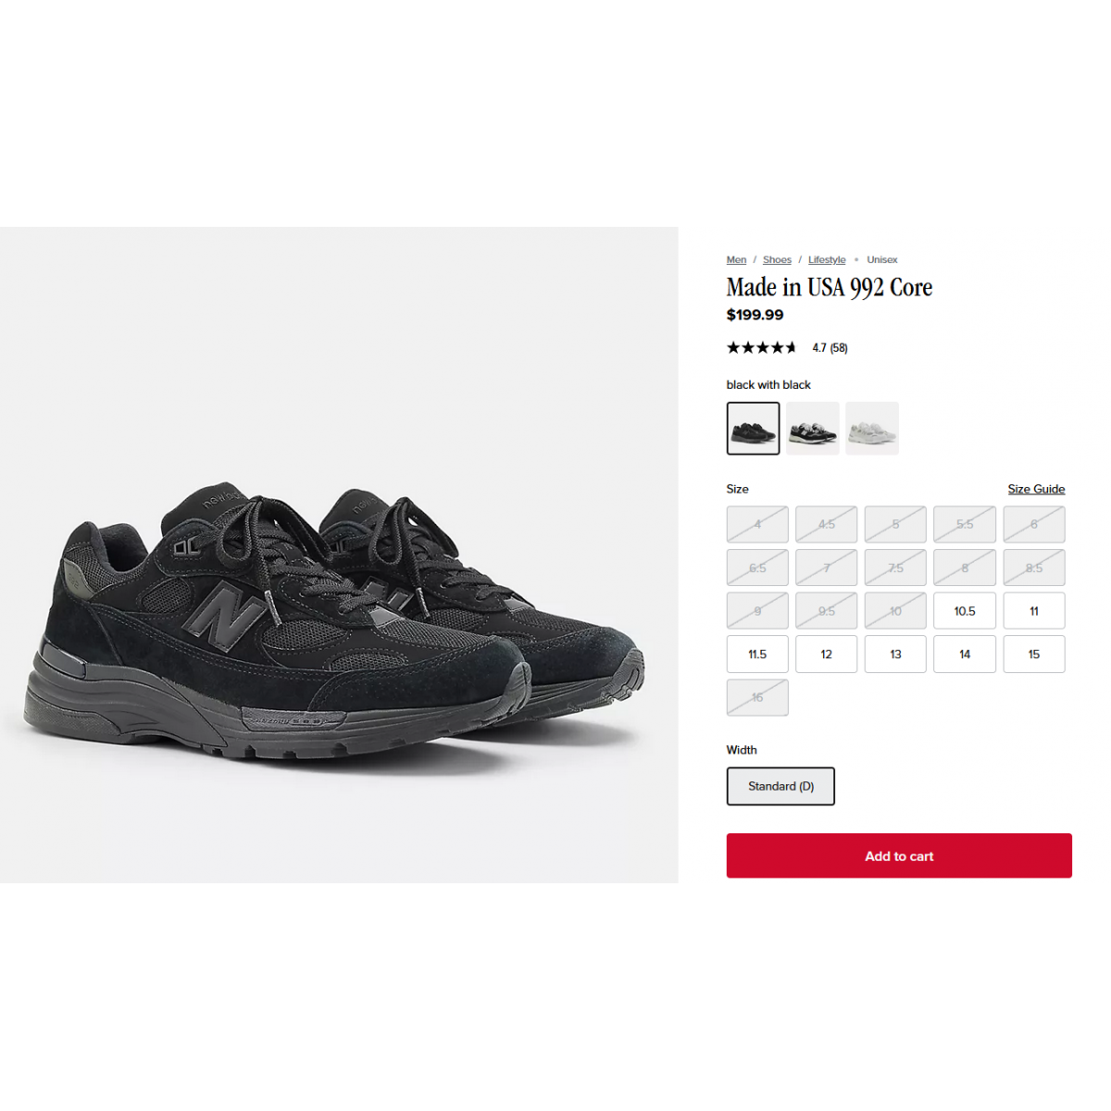
Task: Pick the light grey shoe color thumbnail
Action: pos(872,428)
